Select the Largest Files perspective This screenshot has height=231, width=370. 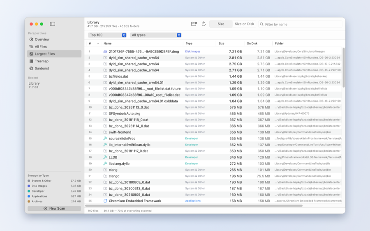coord(54,54)
